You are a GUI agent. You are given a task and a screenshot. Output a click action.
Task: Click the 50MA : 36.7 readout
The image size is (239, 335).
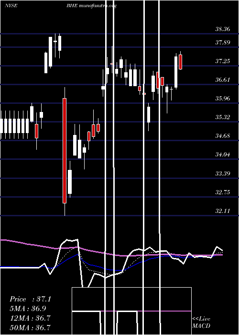(x=30, y=327)
